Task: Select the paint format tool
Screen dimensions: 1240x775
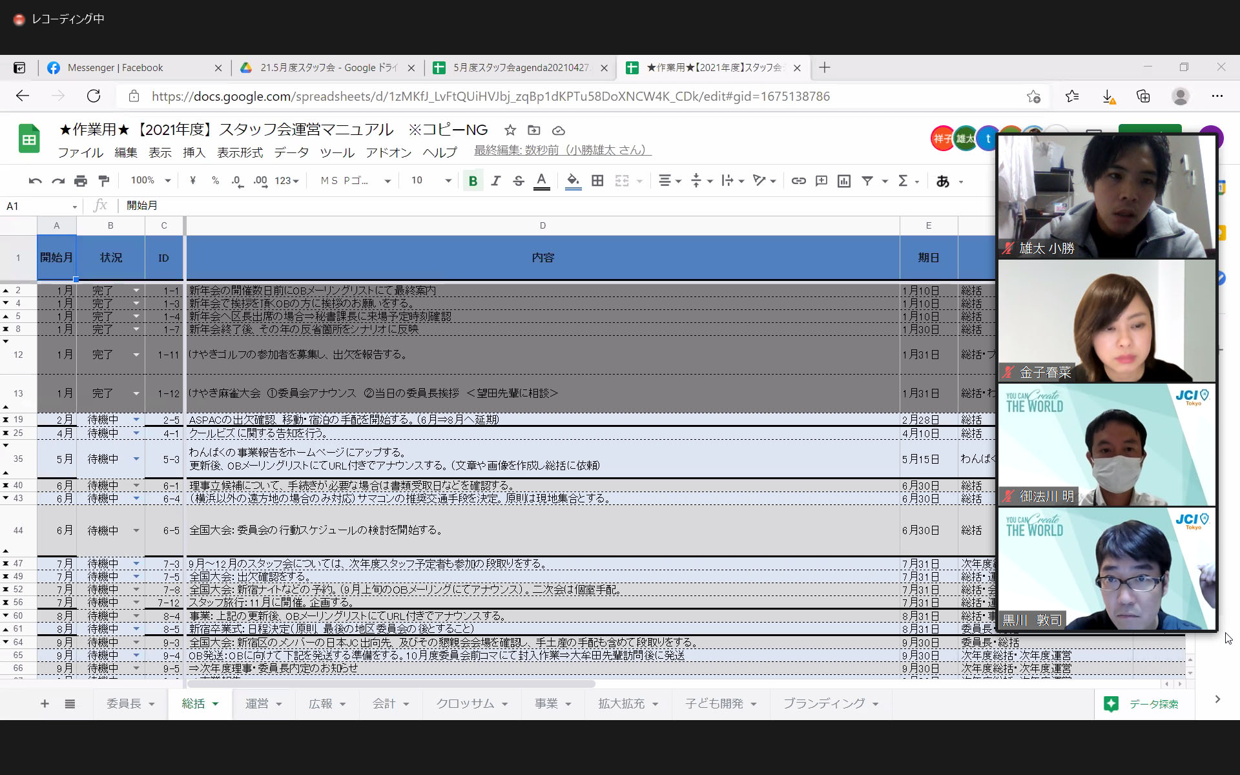Action: 103,181
